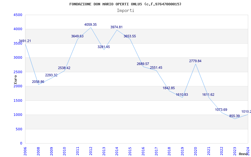251x157 pixels.
Task: Select data label 3649.63
Action: [77, 36]
